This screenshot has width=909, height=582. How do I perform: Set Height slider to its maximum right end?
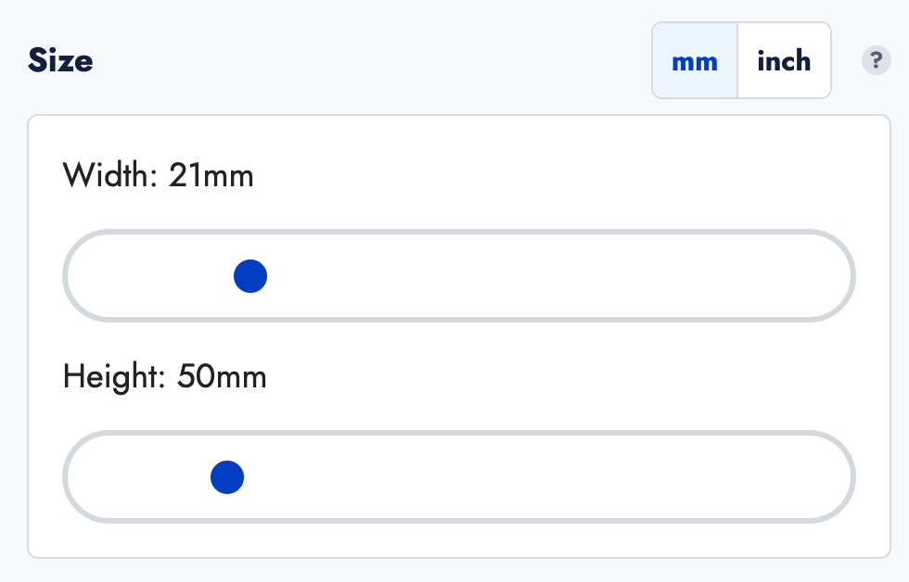click(x=833, y=478)
